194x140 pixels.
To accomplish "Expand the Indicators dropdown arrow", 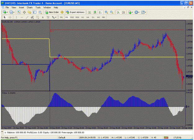I will pyautogui.click(x=132, y=12).
